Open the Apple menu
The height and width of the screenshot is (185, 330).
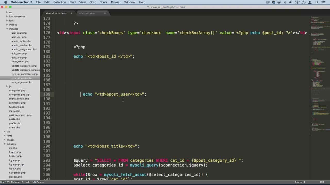(x=5, y=2)
